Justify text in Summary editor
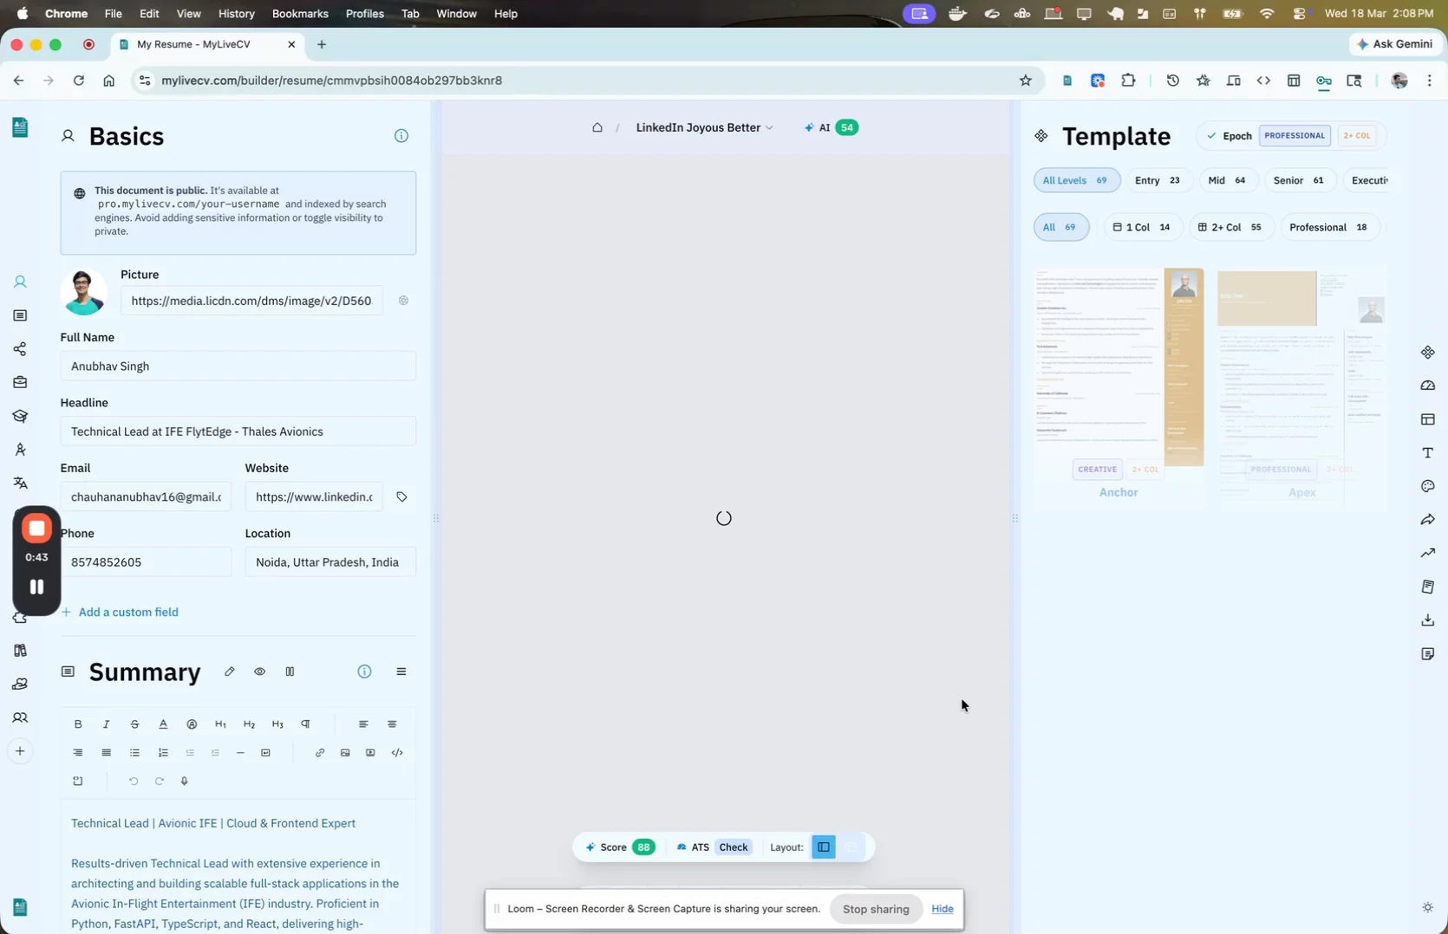 pyautogui.click(x=107, y=752)
